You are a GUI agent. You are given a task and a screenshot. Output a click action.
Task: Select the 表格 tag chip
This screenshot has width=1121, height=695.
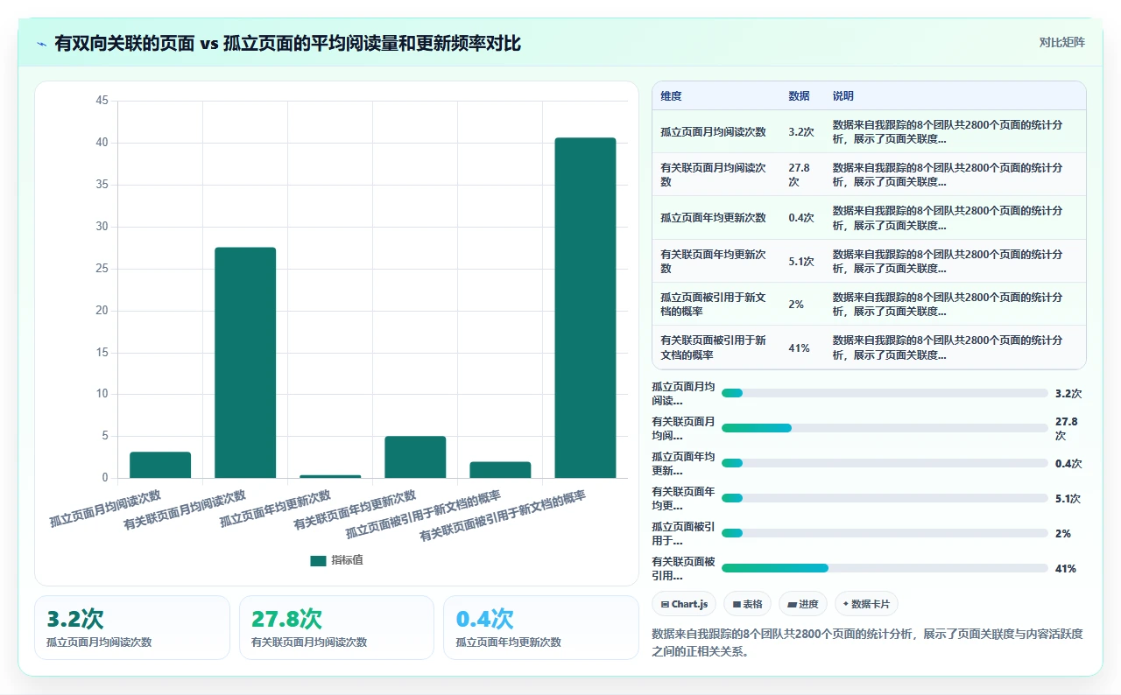[x=748, y=604]
